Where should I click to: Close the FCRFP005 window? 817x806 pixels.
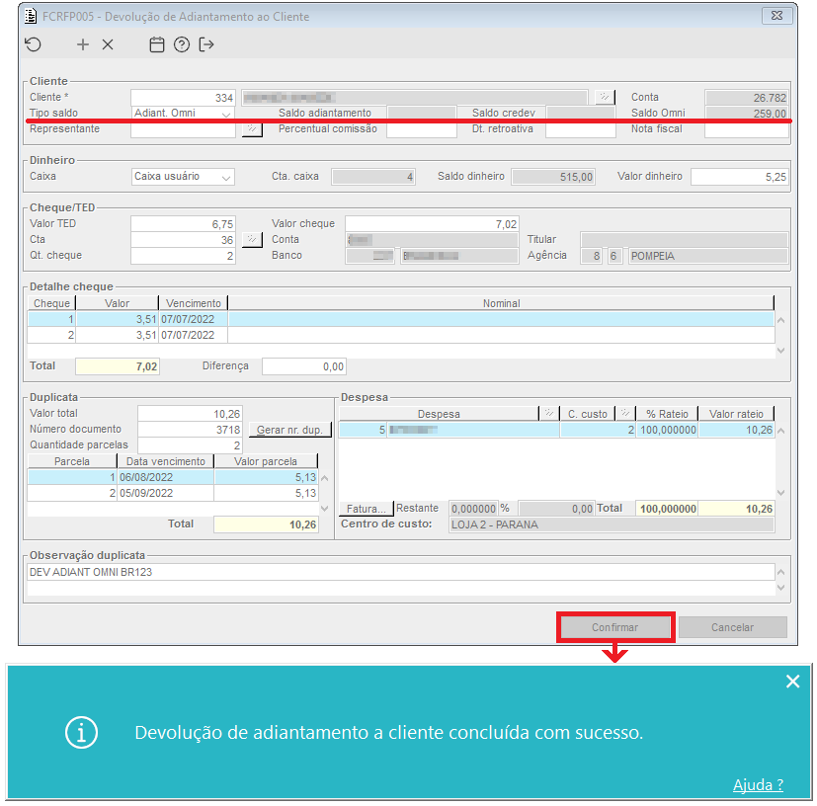coord(776,16)
